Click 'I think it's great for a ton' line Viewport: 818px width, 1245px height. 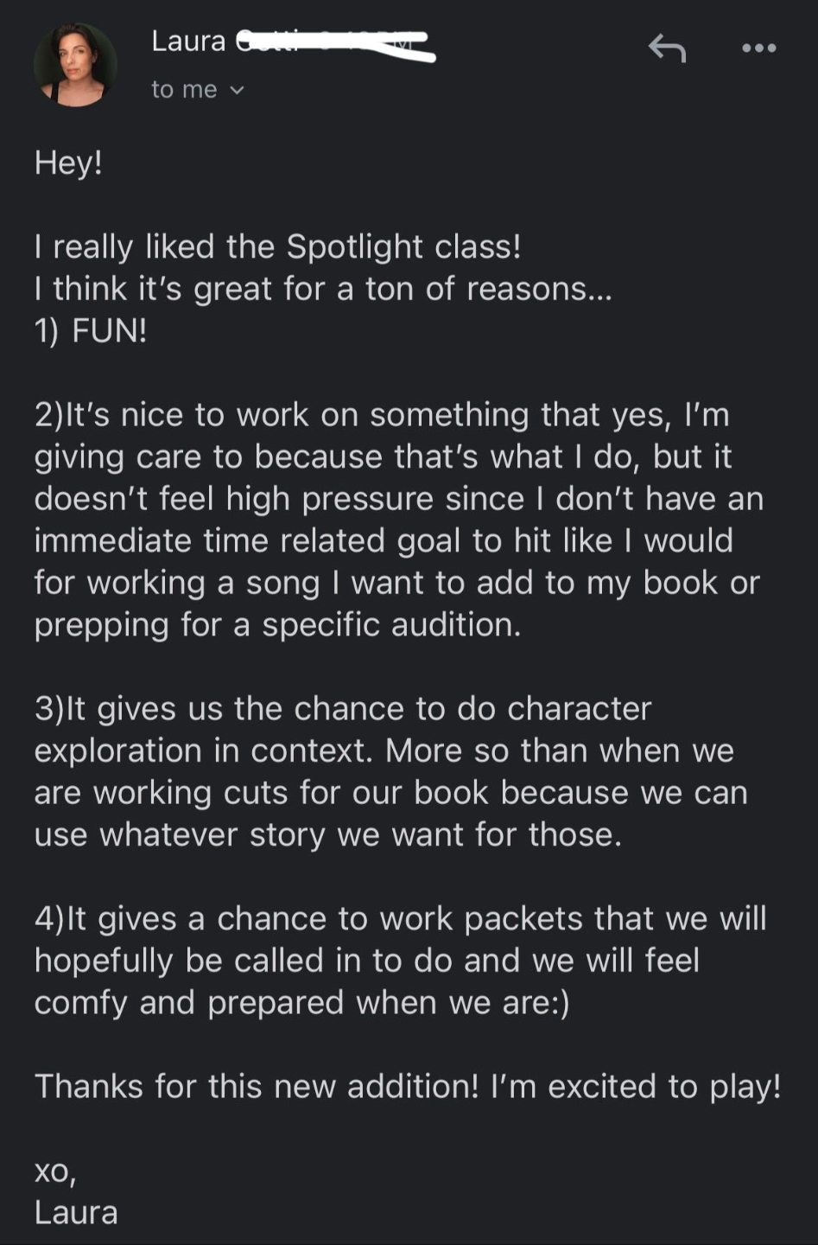(x=323, y=289)
